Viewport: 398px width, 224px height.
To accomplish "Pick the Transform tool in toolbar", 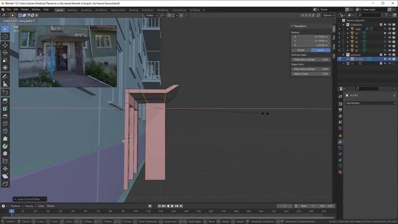I will (5, 68).
